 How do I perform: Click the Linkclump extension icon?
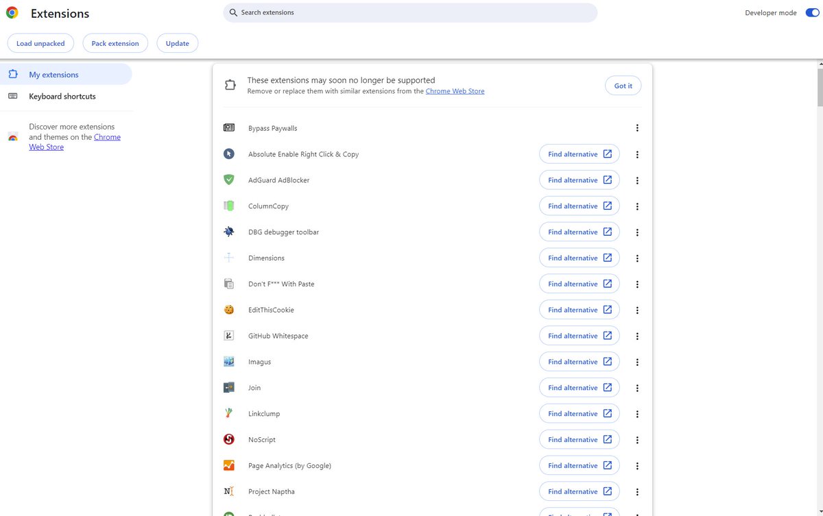click(x=229, y=414)
